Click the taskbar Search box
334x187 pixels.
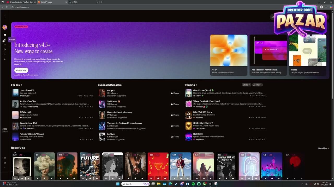point(136,184)
